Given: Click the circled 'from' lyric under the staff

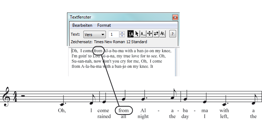Looking at the screenshot, I should coord(124,110).
